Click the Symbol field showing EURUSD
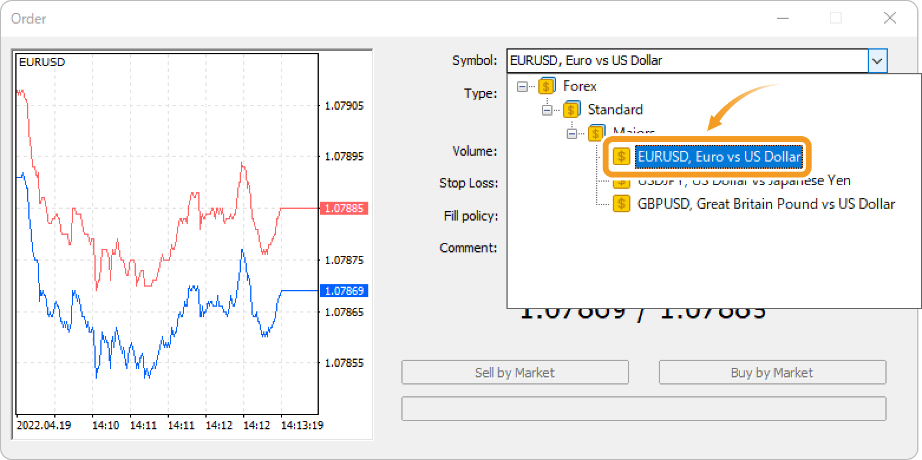 coord(688,61)
